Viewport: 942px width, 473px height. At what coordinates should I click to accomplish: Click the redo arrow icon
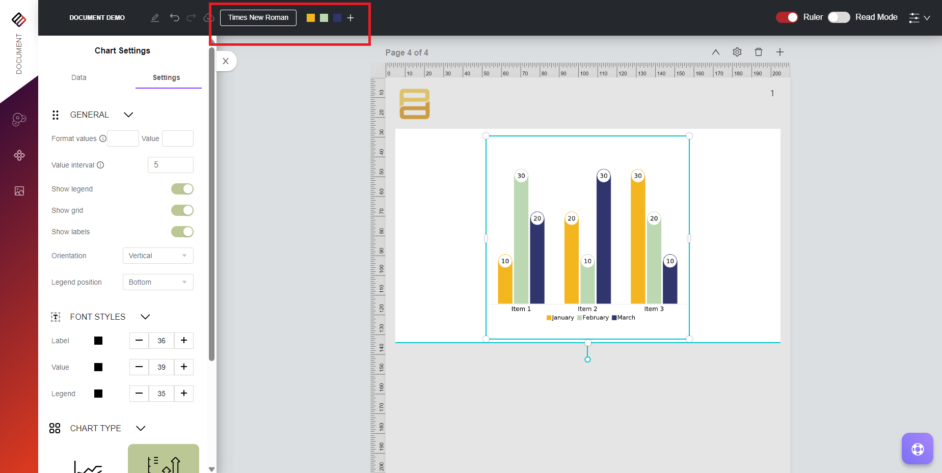point(191,18)
